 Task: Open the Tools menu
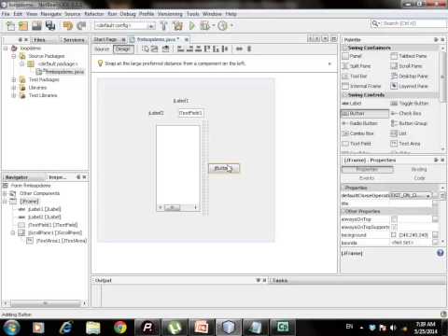(192, 14)
